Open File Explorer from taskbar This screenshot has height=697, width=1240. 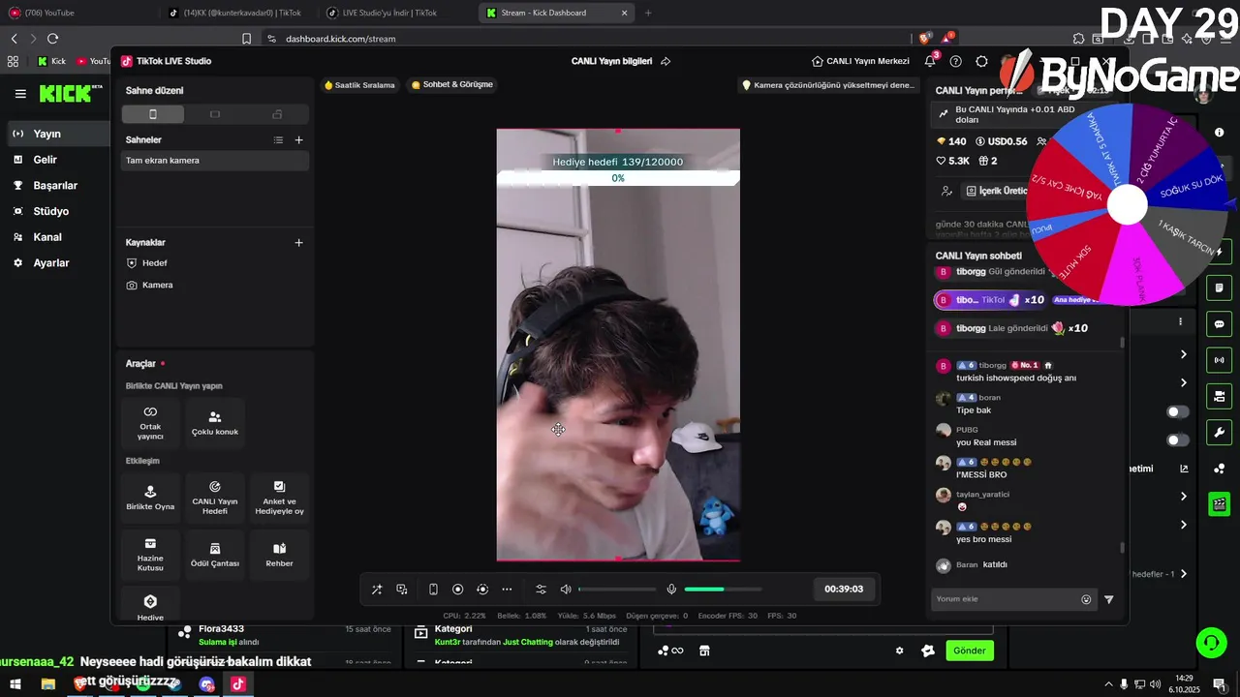tap(47, 684)
